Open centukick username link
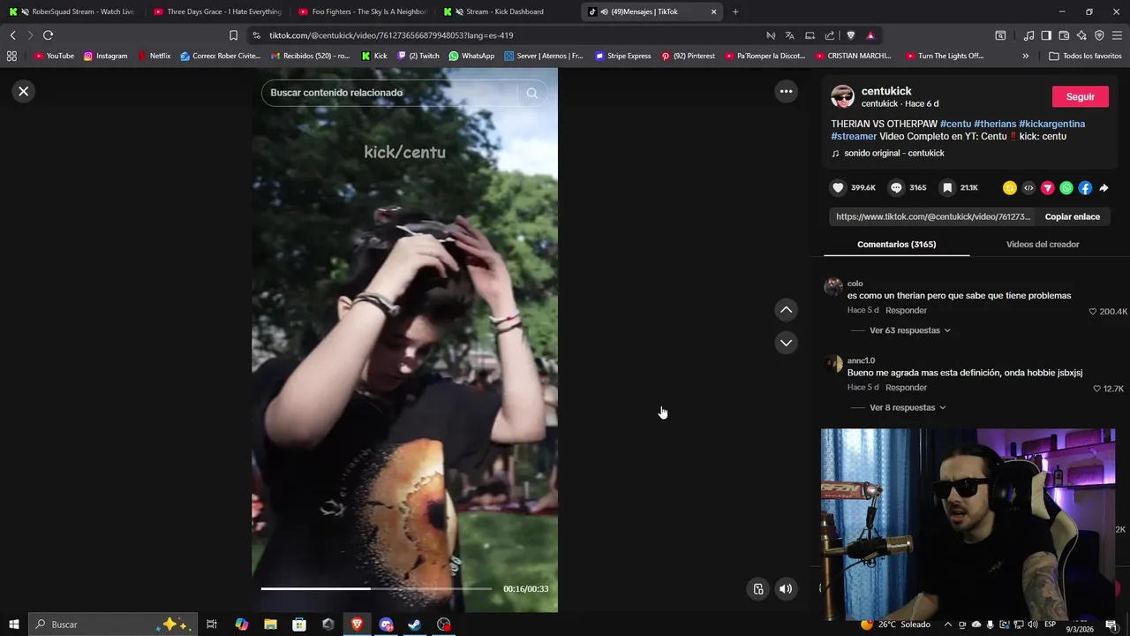 coord(886,91)
